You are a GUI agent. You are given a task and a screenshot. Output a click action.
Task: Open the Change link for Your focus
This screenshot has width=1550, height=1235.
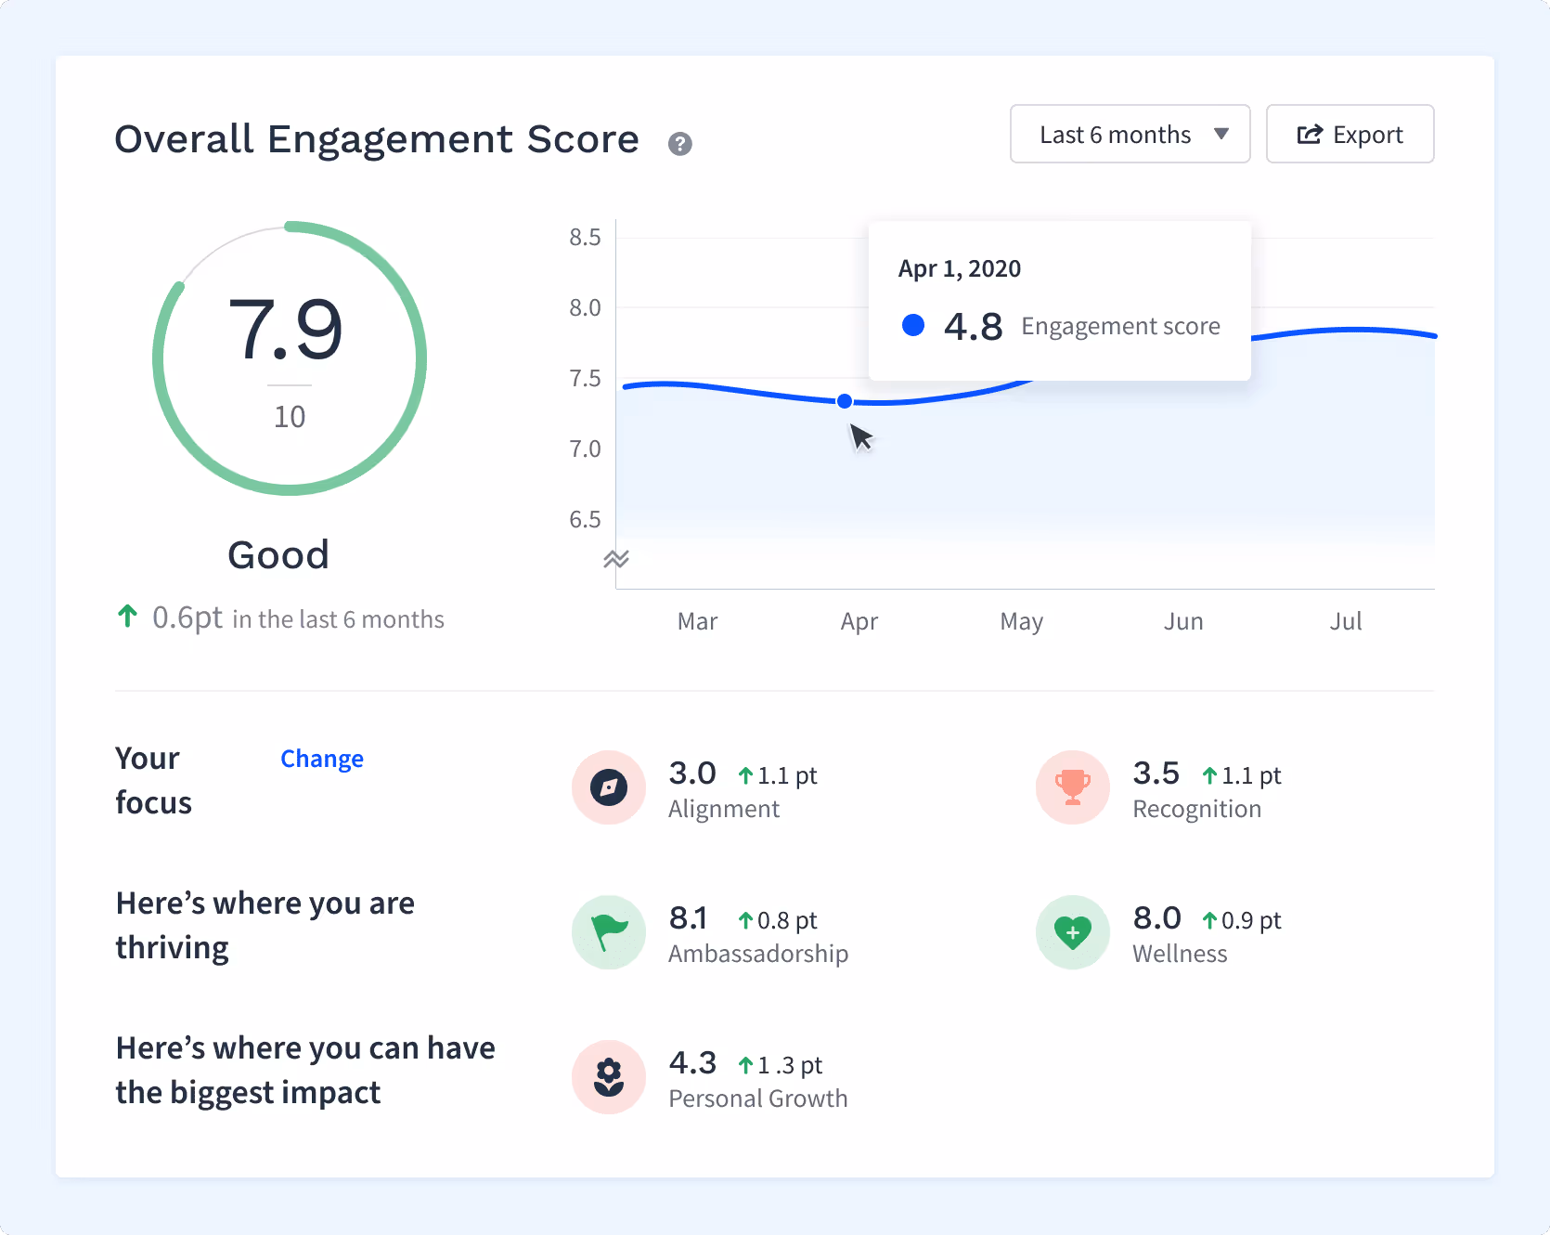(x=322, y=759)
